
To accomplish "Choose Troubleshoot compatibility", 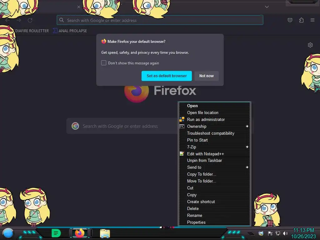I will tap(214, 133).
